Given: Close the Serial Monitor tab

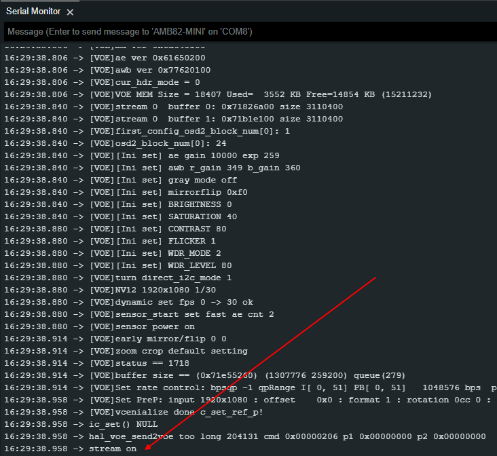Looking at the screenshot, I should 71,12.
